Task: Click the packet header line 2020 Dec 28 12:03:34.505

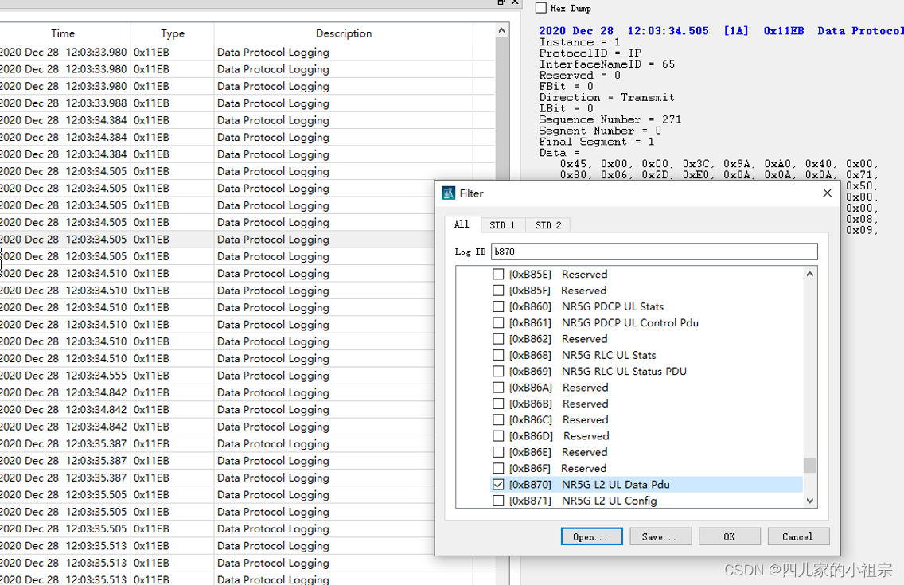Action: click(721, 31)
